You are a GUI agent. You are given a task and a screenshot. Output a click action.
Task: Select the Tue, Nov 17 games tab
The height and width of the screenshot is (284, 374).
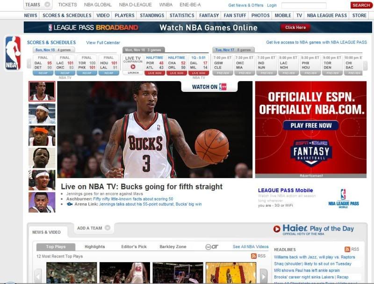click(x=233, y=50)
